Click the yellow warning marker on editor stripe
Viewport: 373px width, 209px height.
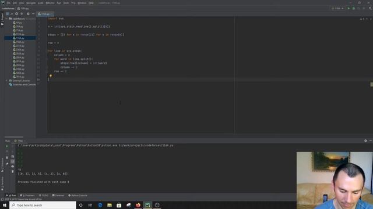coord(372,84)
